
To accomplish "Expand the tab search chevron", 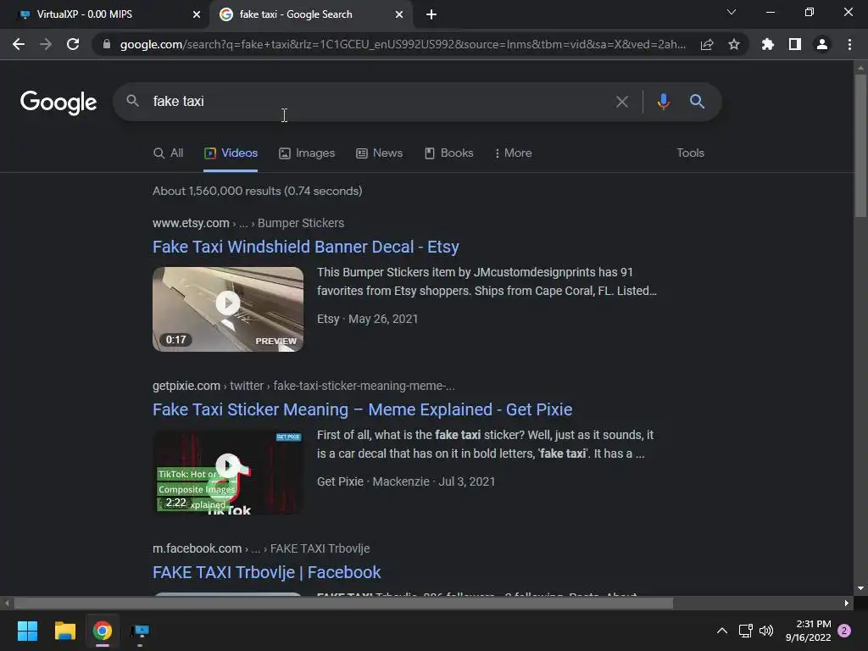I will pos(732,12).
